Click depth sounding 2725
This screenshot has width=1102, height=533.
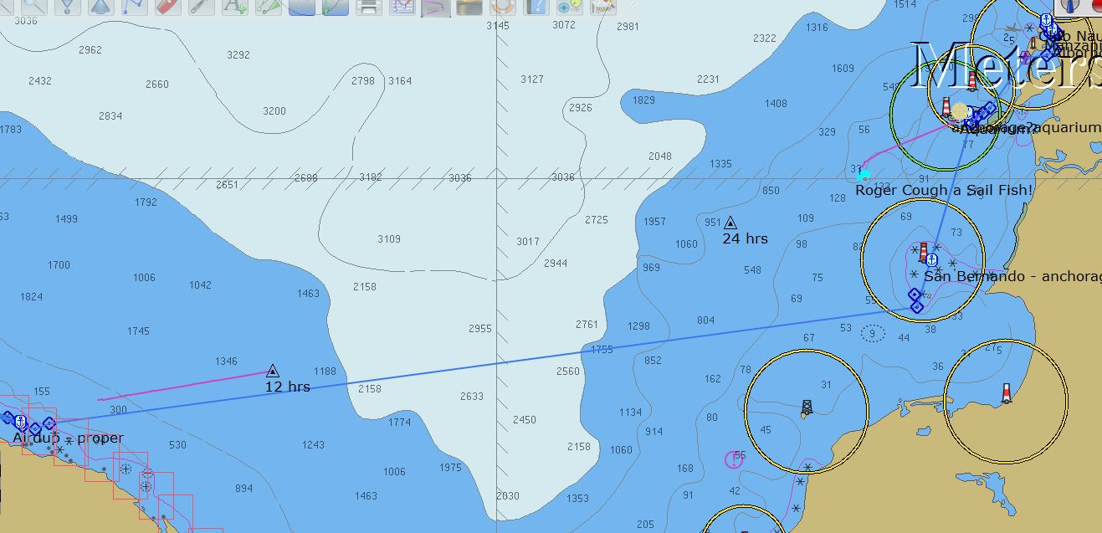(597, 219)
